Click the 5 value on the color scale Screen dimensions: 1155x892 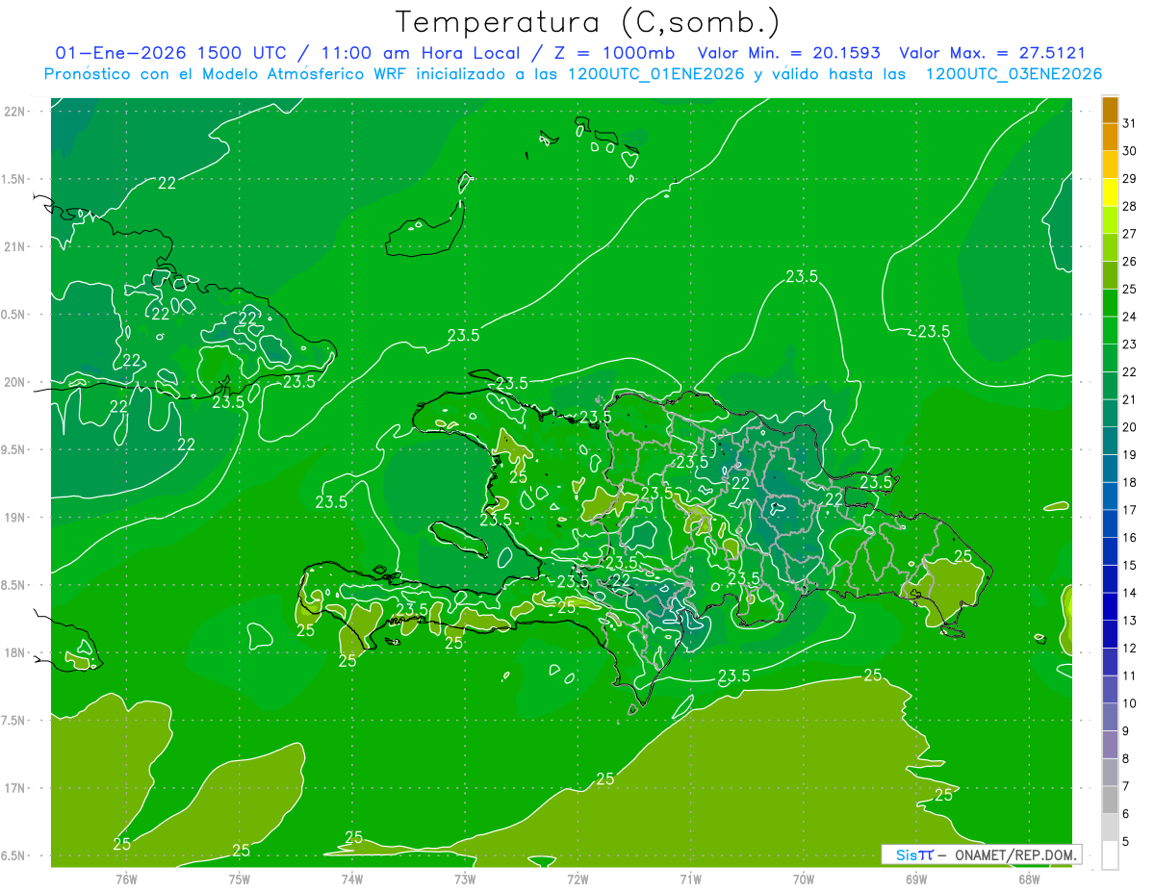click(1126, 841)
